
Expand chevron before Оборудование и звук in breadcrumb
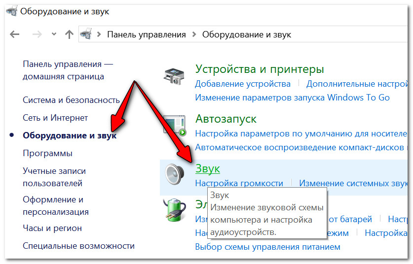pyautogui.click(x=194, y=34)
